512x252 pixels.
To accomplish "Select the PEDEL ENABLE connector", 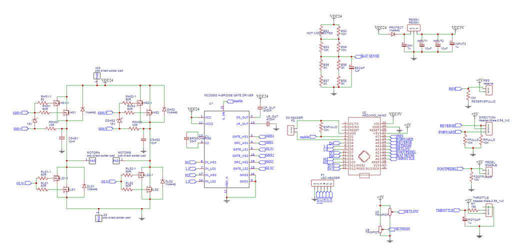I will 488,171.
